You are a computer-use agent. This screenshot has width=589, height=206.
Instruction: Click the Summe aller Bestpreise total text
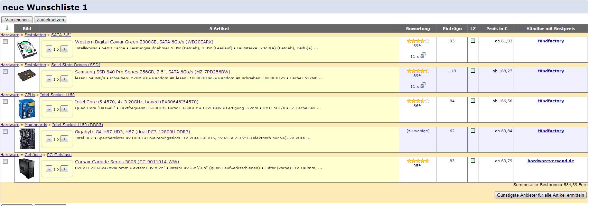click(550, 185)
